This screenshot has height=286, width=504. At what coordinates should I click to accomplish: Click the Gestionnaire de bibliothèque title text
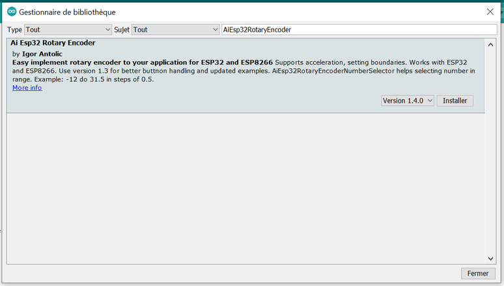(68, 12)
